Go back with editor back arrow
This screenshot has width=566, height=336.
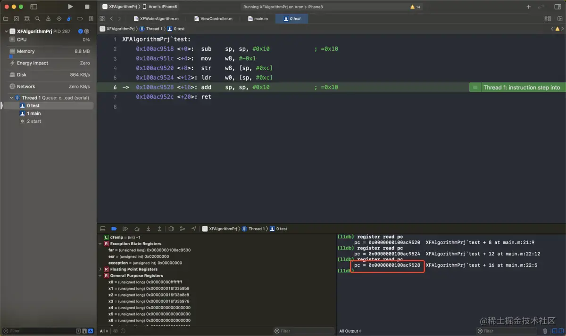pos(111,19)
